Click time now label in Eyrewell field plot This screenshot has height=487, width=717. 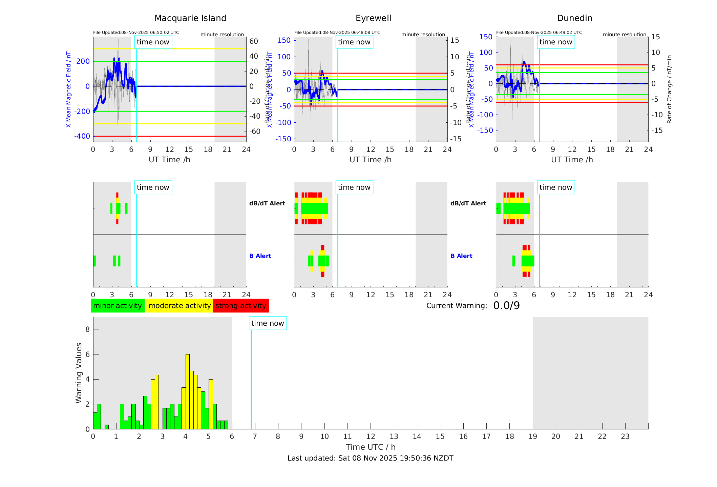tap(354, 42)
